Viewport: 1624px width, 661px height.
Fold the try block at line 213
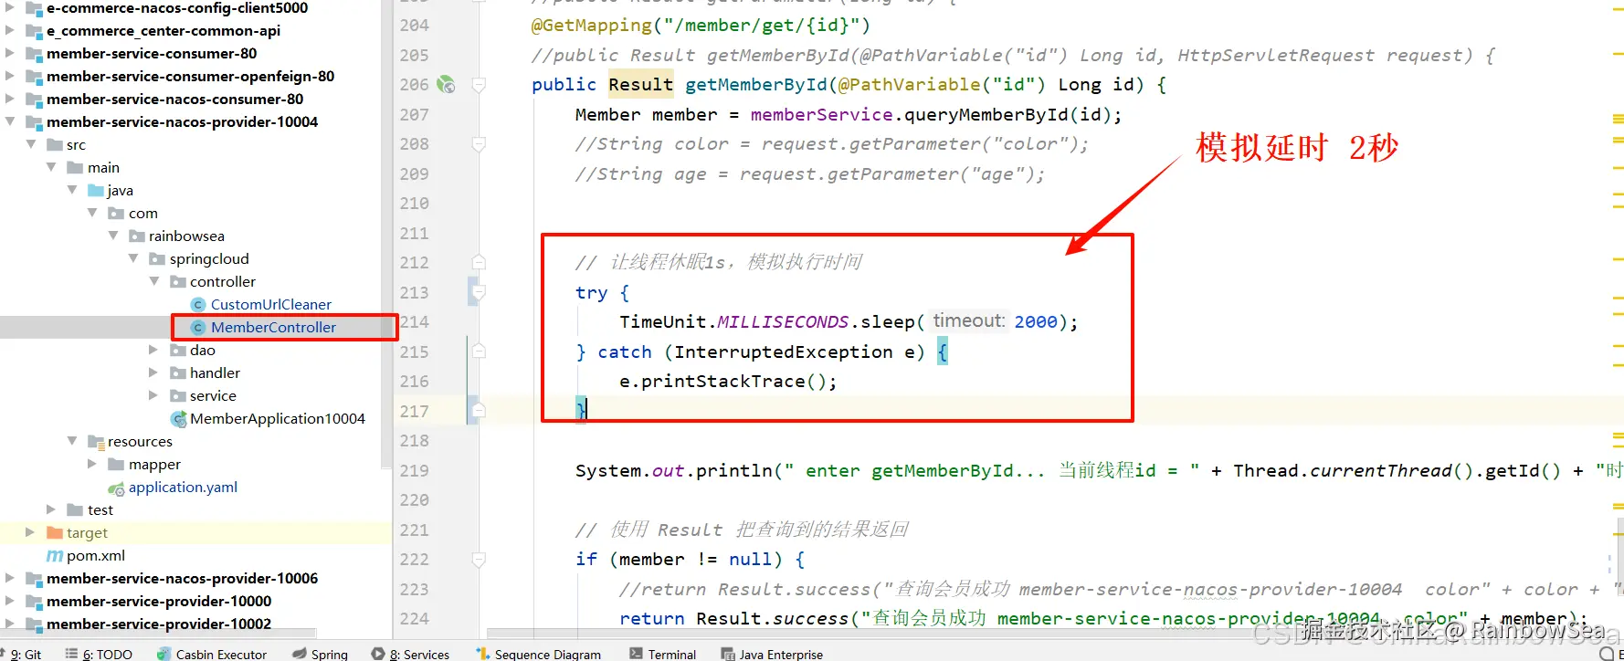478,292
